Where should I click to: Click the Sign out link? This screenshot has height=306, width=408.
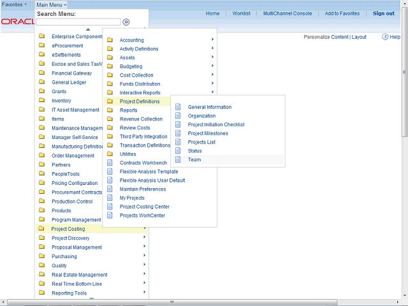pyautogui.click(x=383, y=13)
